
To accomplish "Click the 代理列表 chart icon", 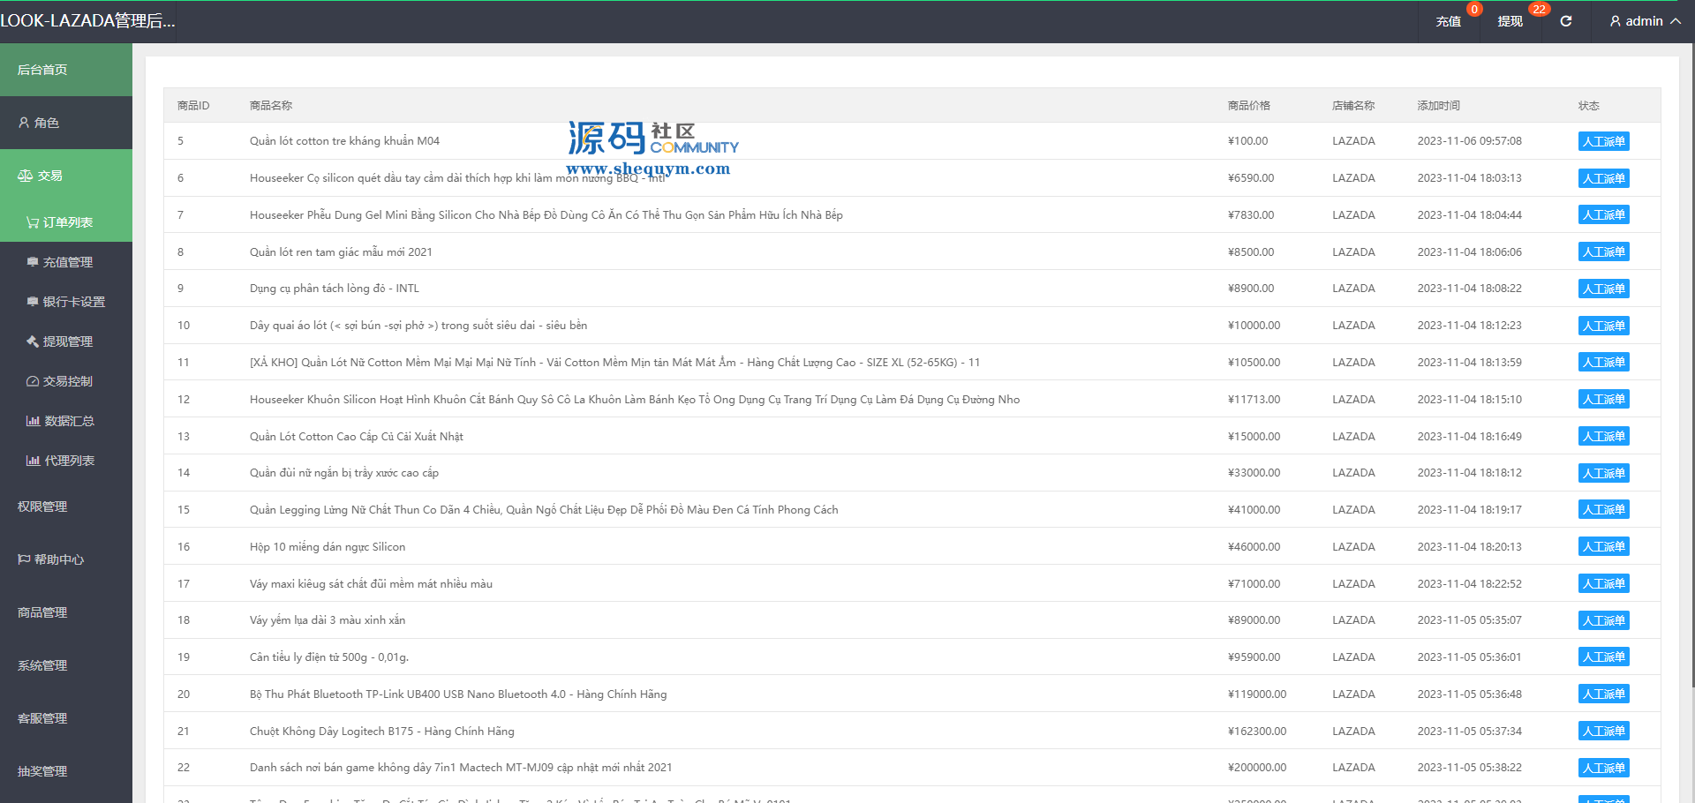I will pos(34,461).
